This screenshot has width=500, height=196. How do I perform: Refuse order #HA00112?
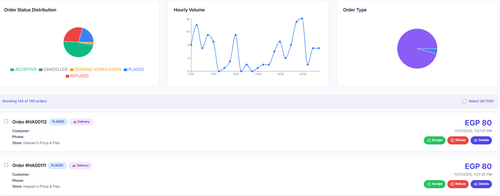[x=458, y=140]
